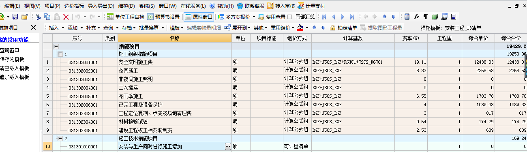
Task: Collapse group 1 施工组织措施项目
Action: click(60, 54)
